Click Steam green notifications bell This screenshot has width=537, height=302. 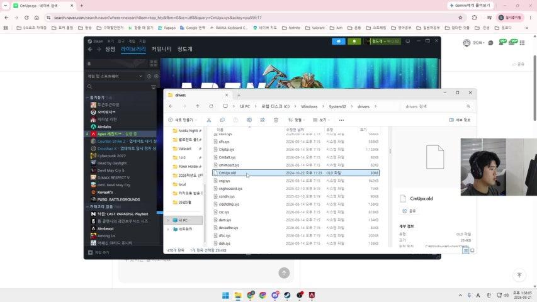(354, 41)
